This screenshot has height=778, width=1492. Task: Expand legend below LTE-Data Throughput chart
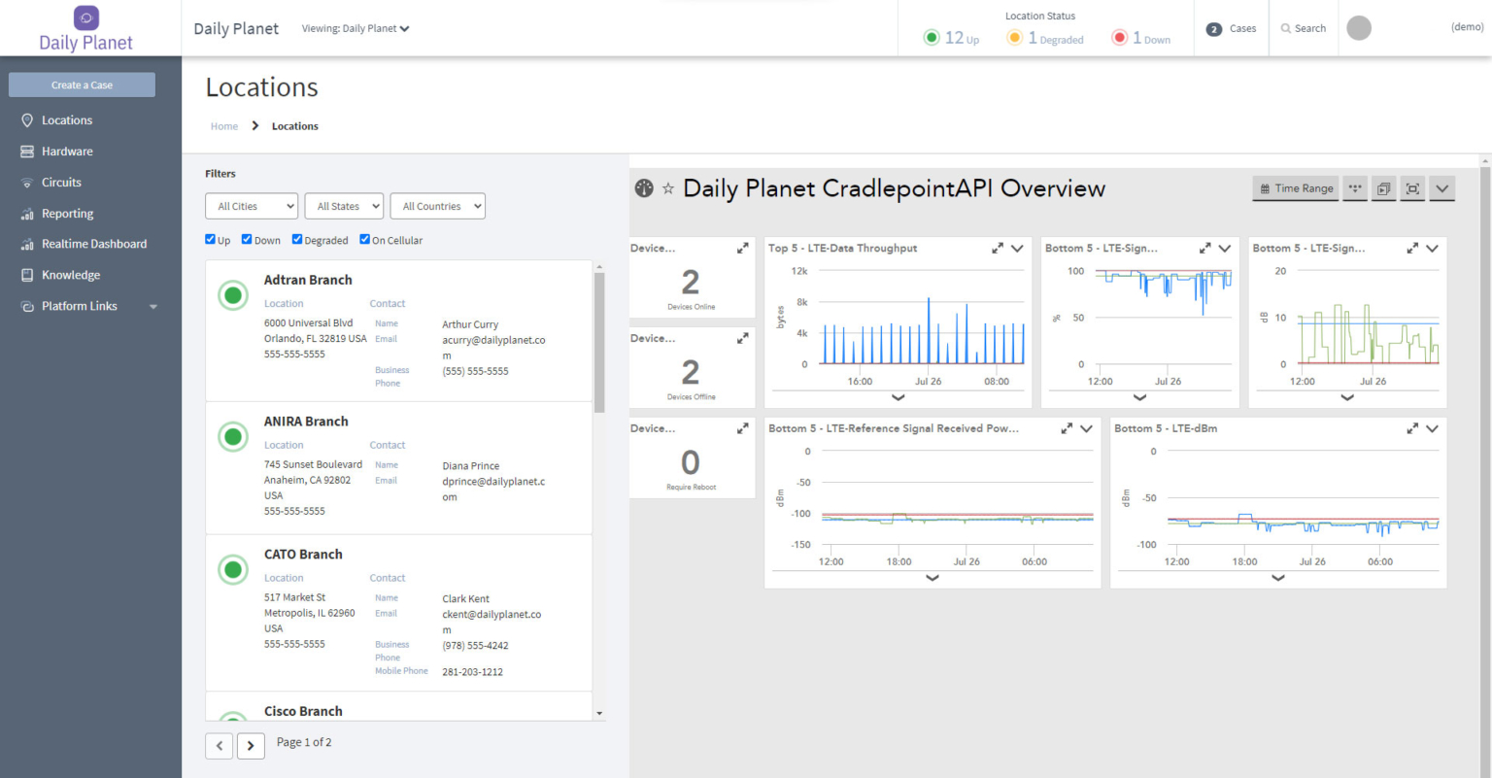[899, 397]
